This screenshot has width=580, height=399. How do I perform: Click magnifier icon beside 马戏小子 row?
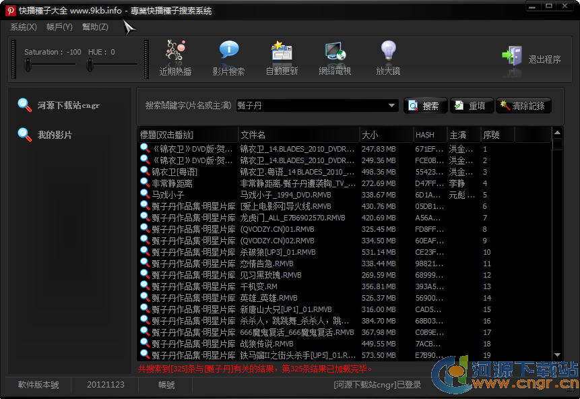coord(144,194)
